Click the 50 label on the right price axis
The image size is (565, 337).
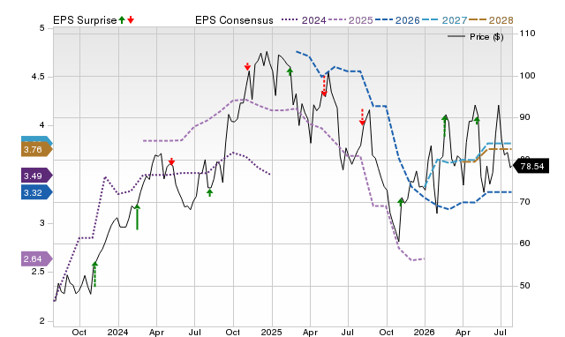coord(524,286)
